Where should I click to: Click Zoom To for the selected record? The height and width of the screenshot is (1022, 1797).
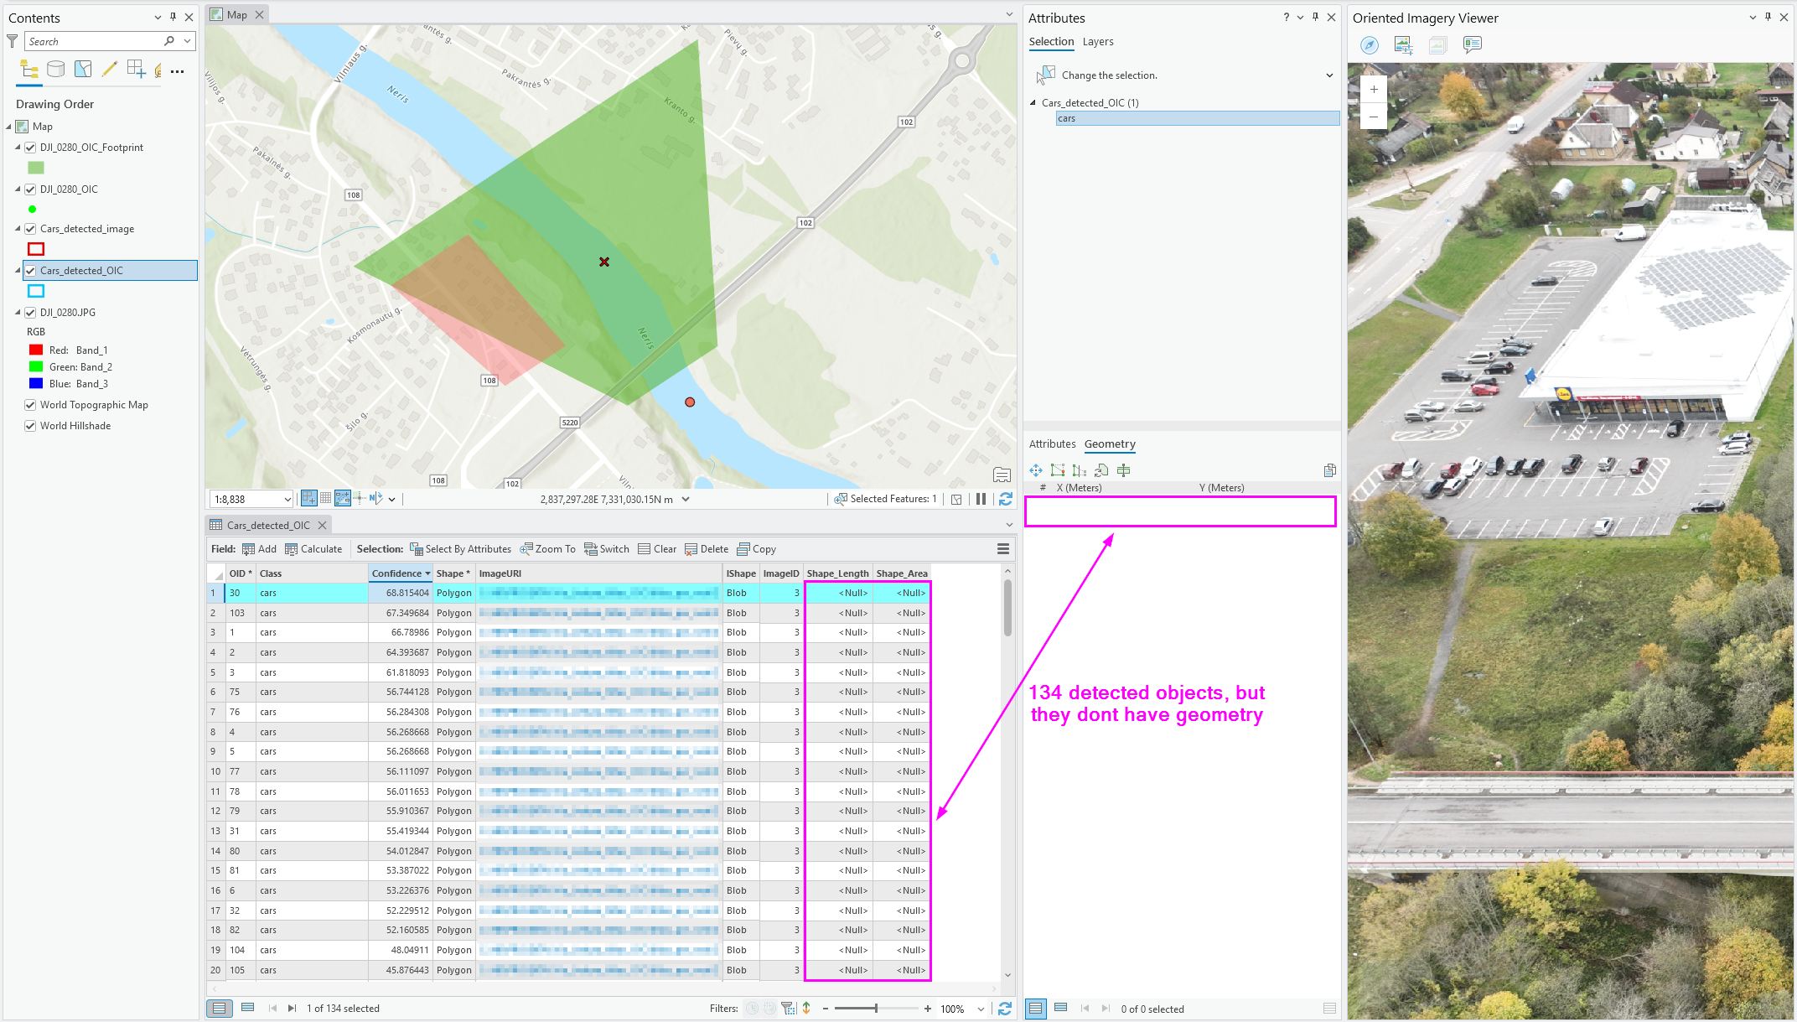(x=547, y=549)
